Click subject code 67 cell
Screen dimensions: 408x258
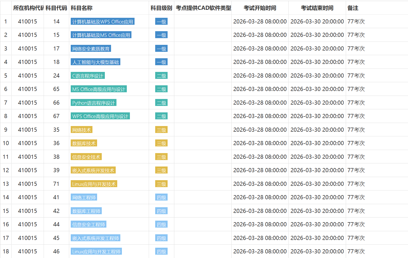coord(56,116)
